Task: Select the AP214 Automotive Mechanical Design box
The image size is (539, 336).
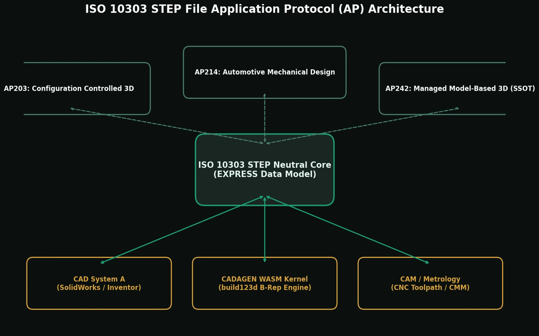Action: click(265, 72)
